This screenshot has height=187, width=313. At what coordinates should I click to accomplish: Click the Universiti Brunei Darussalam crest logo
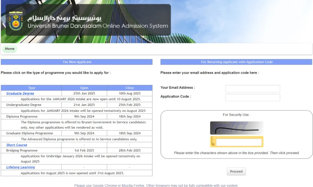click(x=16, y=21)
